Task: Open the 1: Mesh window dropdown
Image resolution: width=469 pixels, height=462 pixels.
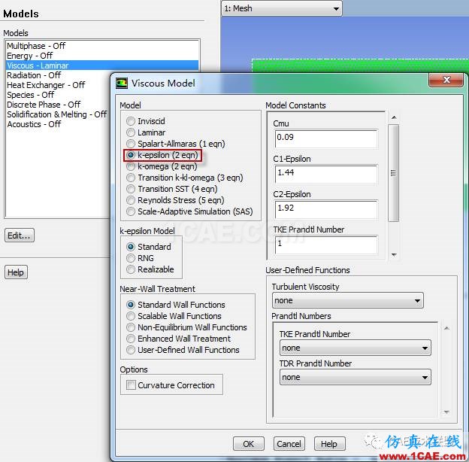Action: [x=282, y=8]
